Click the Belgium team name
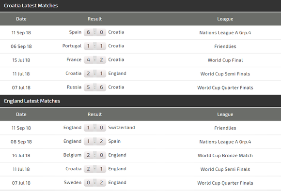Image resolution: width=281 pixels, height=191 pixels. 72,155
